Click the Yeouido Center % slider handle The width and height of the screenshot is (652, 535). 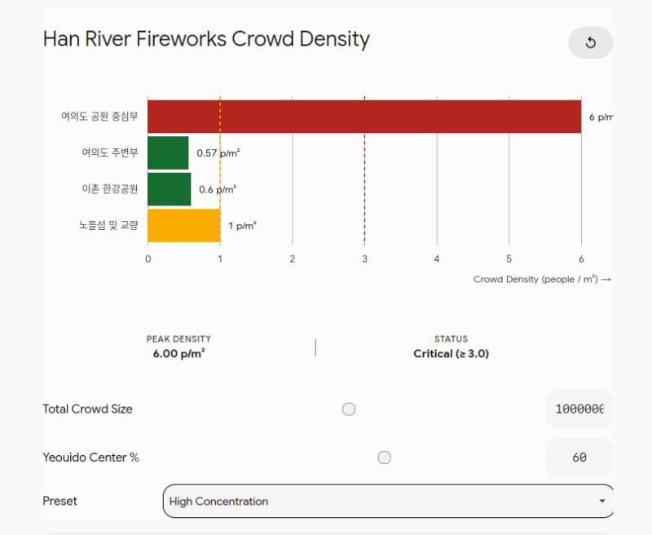tap(384, 458)
